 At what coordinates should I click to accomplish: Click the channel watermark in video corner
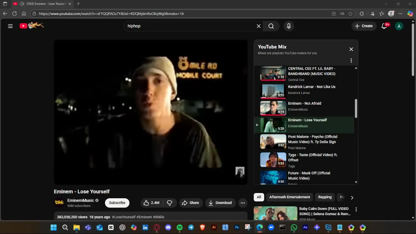pos(240,172)
